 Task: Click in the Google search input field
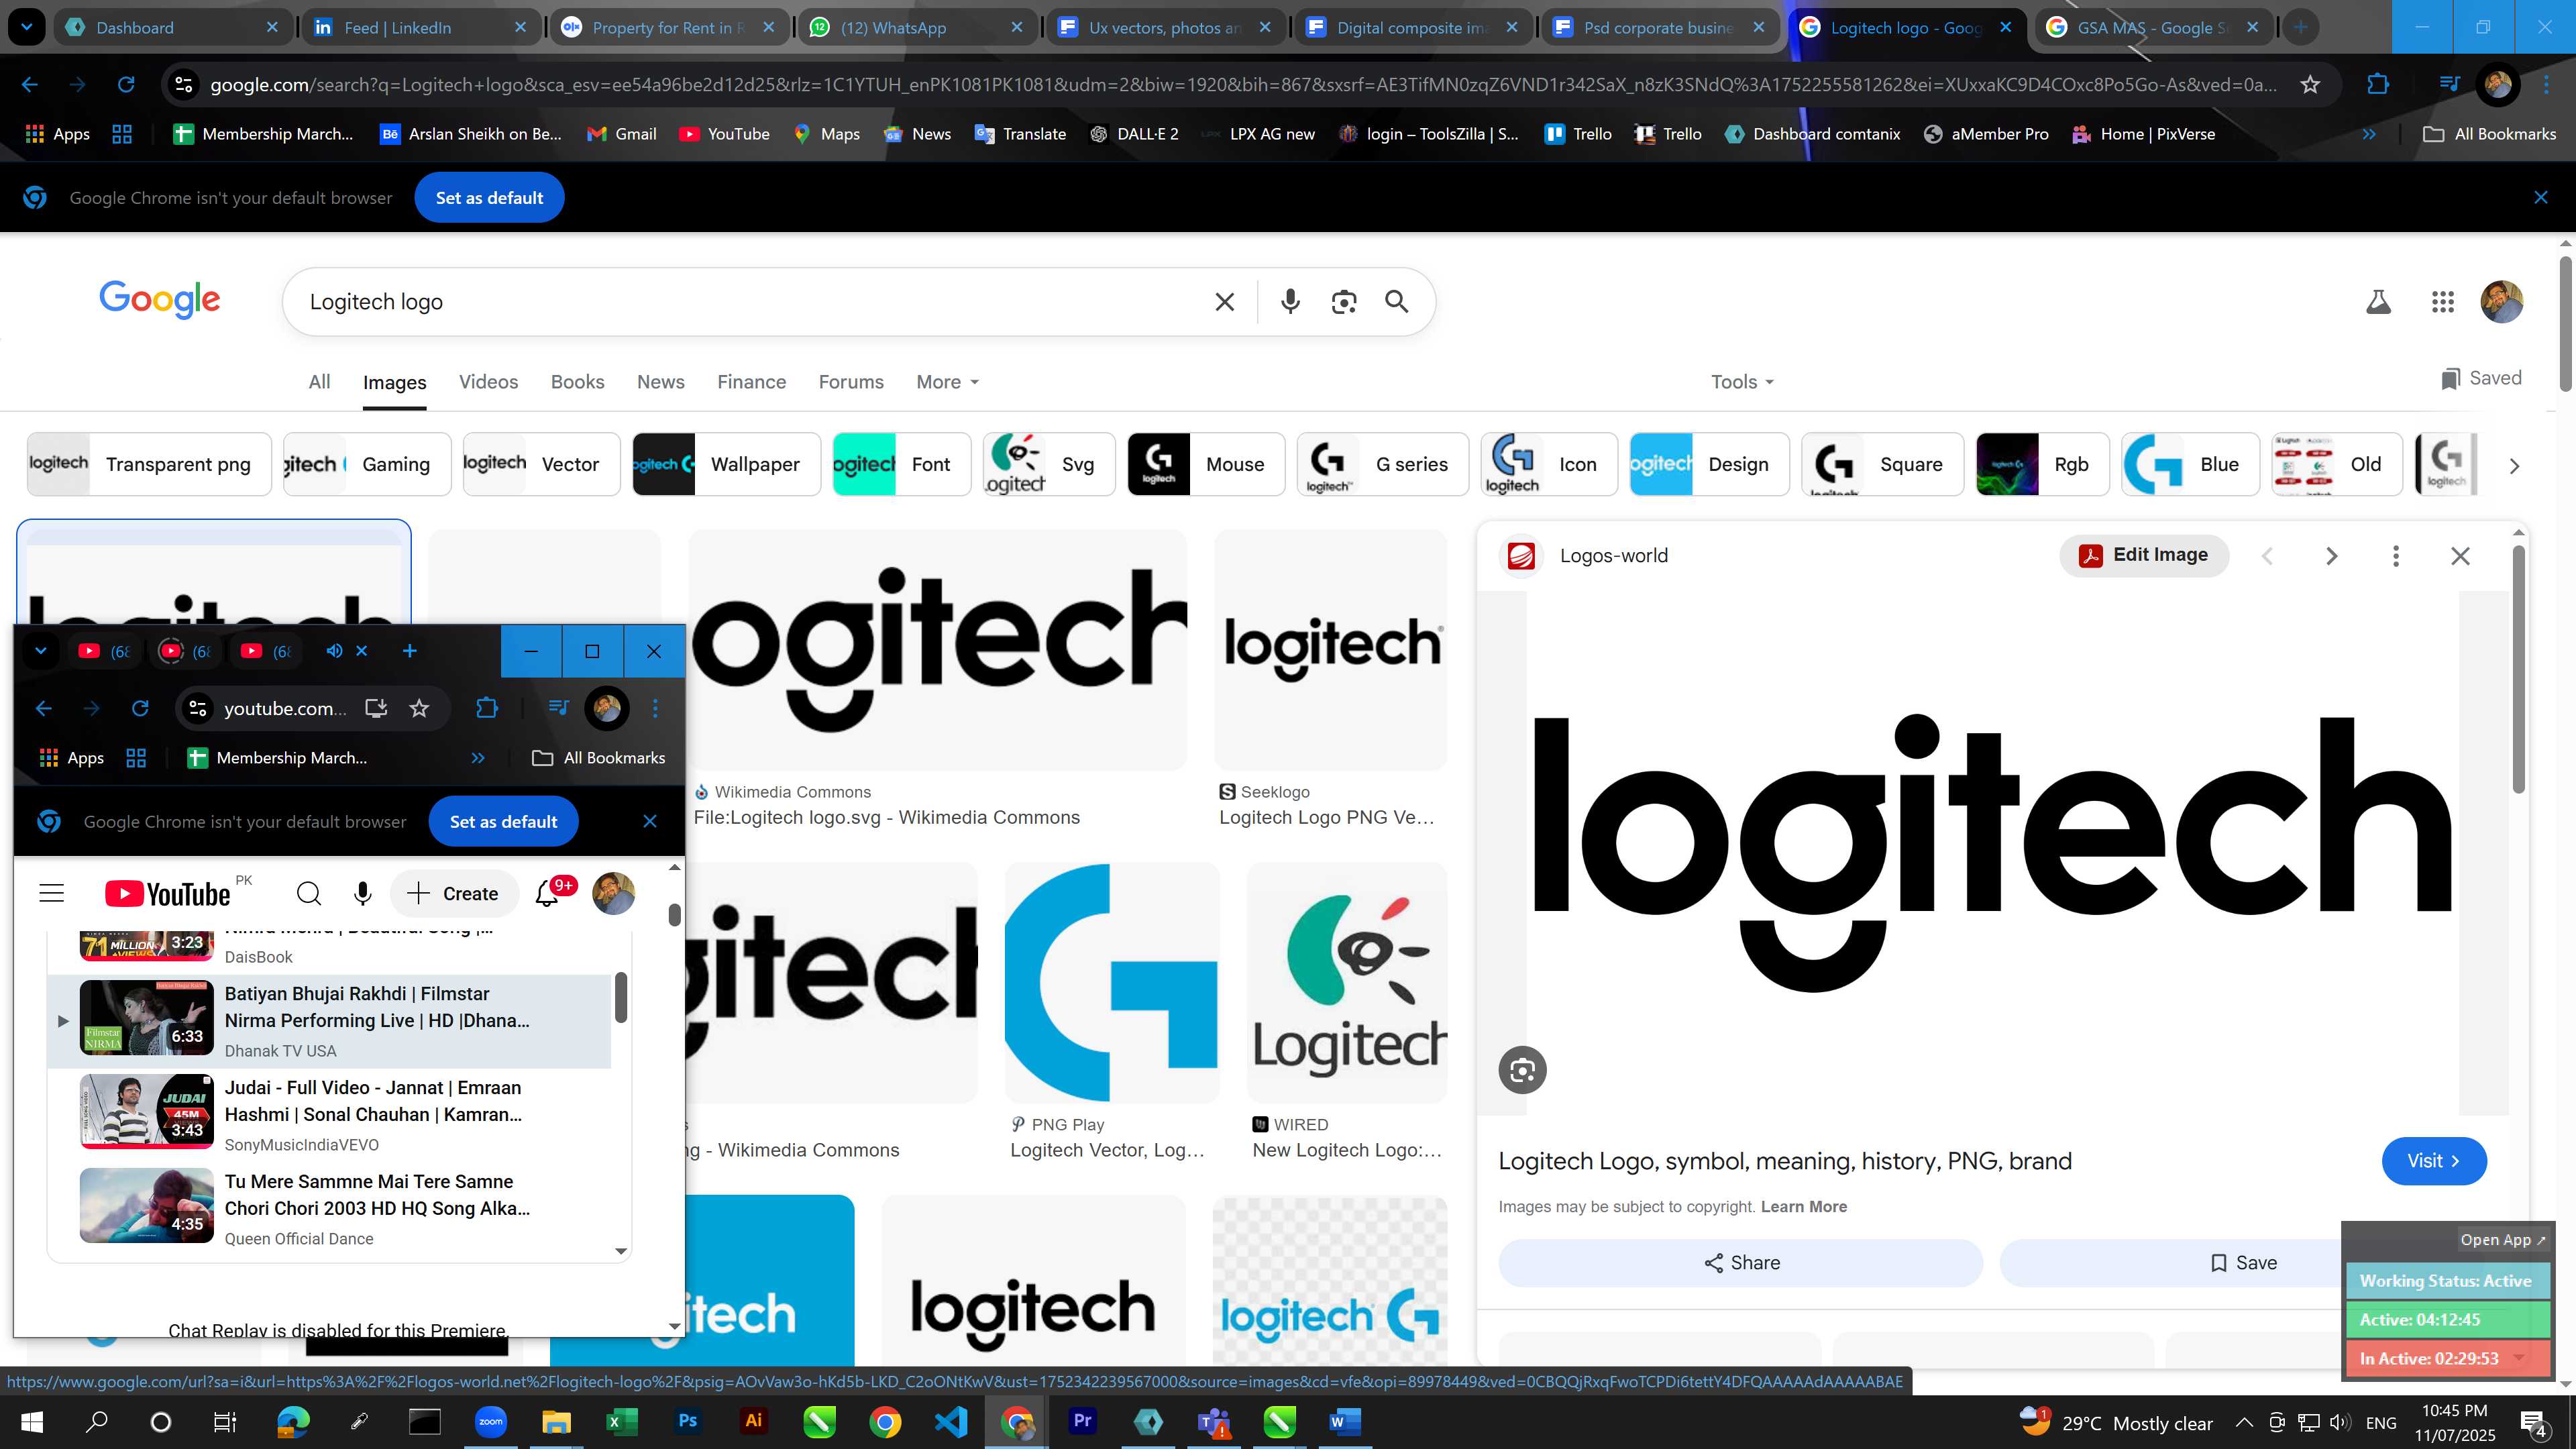(750, 302)
